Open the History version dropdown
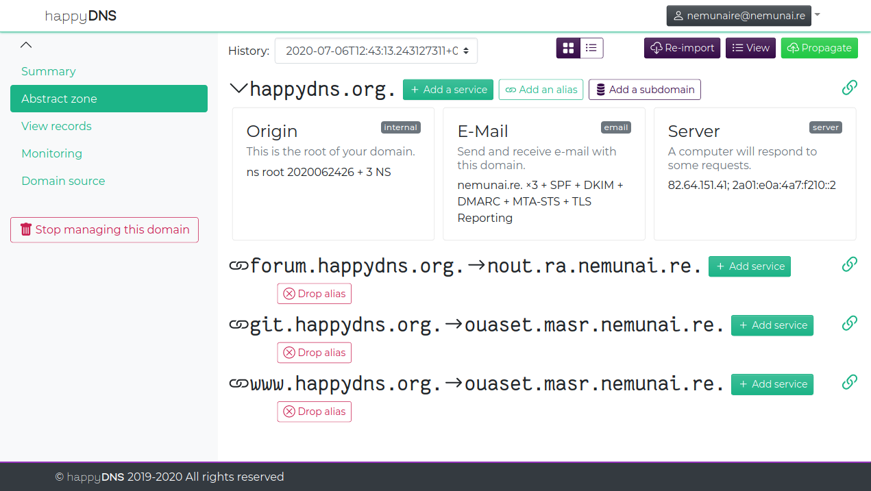 (376, 51)
